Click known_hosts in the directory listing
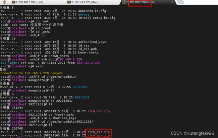Screen dimensions: 218x138 (x=88, y=53)
